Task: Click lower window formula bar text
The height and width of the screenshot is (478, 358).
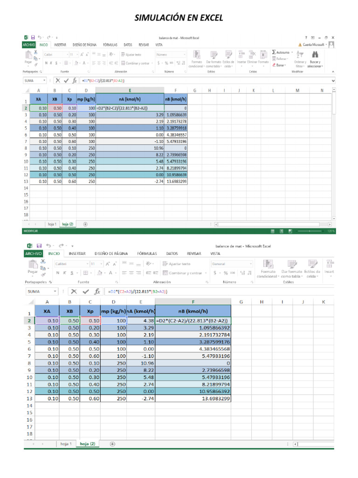Action: tap(138, 291)
